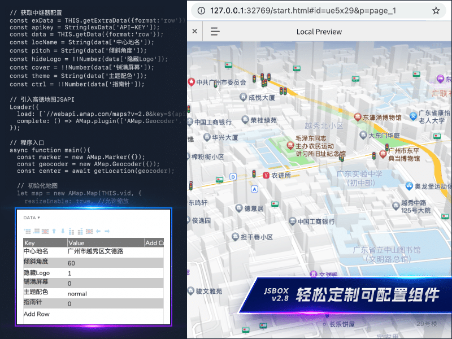Click the Add Row entry in the data table
The width and height of the screenshot is (452, 339).
[37, 314]
